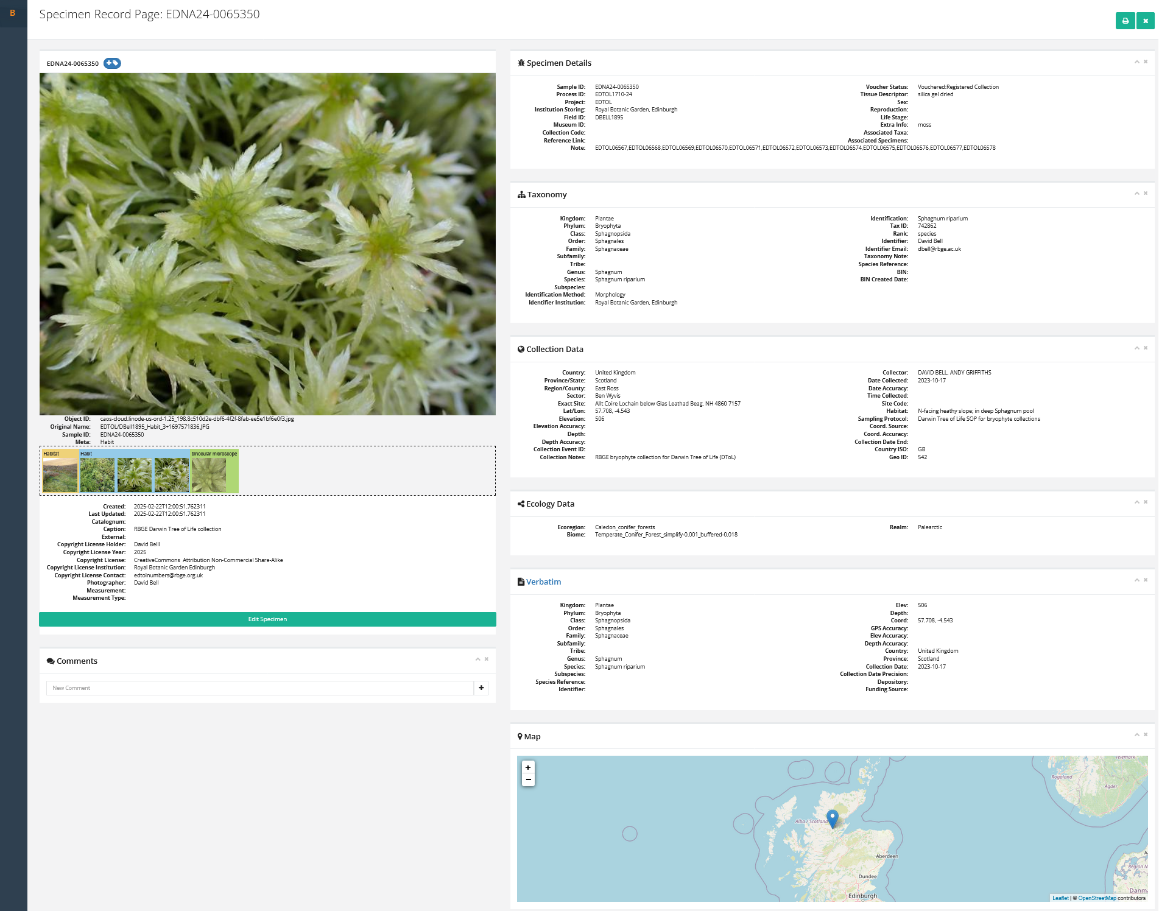Click the identifier email dbell@rbge.ac.uk

tap(939, 249)
